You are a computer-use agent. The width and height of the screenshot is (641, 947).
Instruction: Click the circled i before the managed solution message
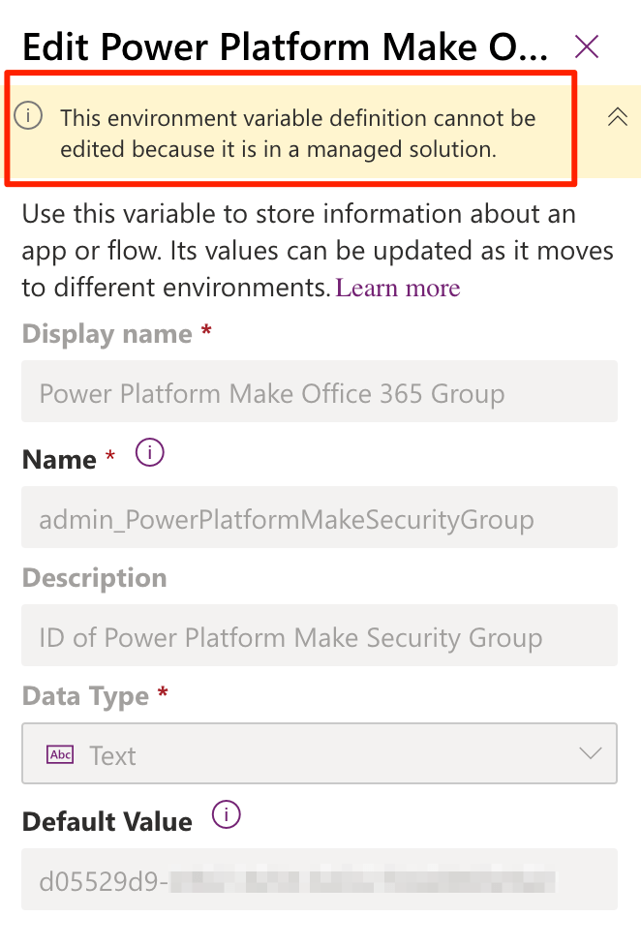click(x=29, y=116)
